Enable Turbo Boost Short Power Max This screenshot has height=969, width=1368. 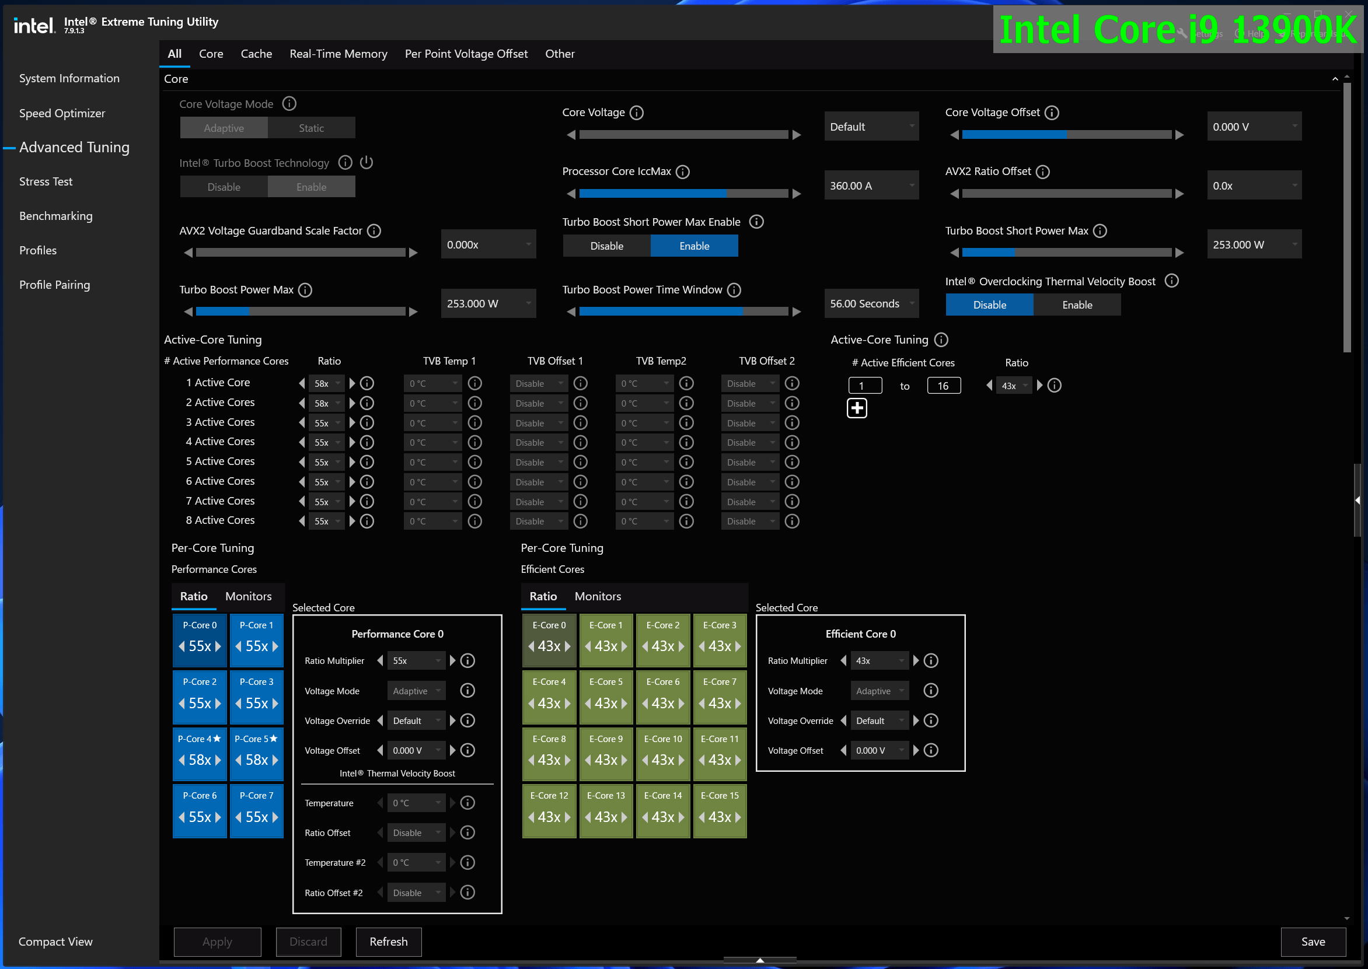(x=694, y=246)
